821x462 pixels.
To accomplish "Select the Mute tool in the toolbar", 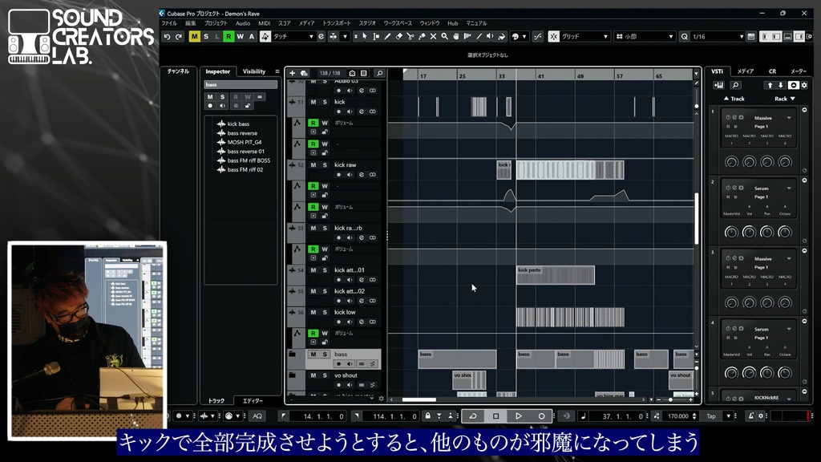I will click(x=434, y=37).
